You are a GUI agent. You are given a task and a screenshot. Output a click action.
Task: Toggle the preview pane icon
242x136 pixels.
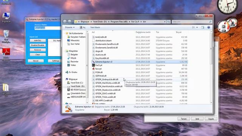(x=203, y=28)
